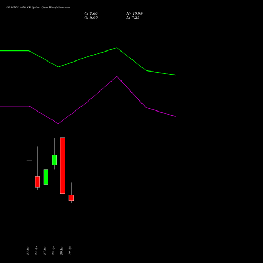Click the 30 Apr date axis label

point(70,250)
